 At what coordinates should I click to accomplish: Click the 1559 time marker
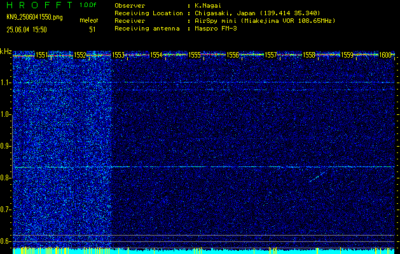click(x=347, y=55)
